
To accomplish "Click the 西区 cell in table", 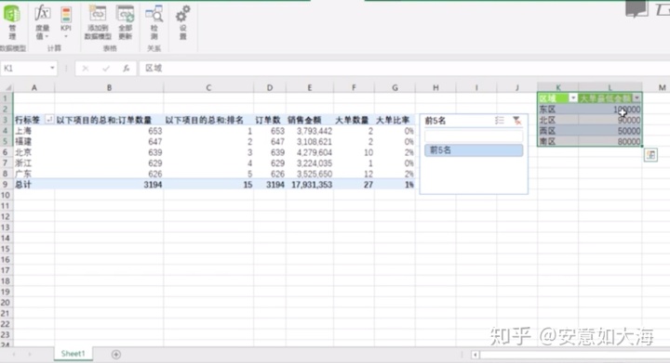I will coord(558,131).
